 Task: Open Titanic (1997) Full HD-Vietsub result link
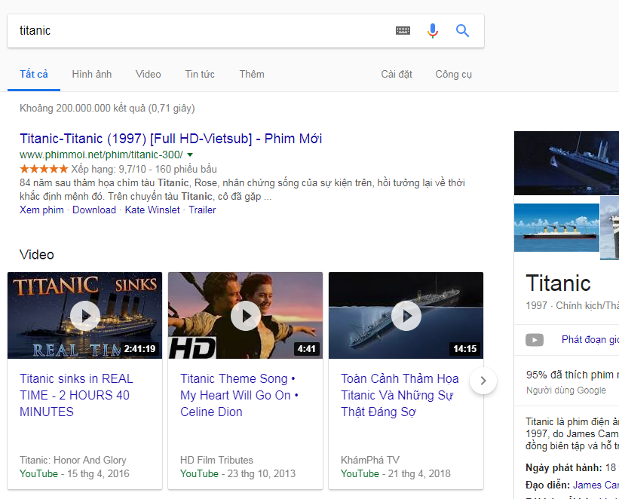(x=170, y=139)
